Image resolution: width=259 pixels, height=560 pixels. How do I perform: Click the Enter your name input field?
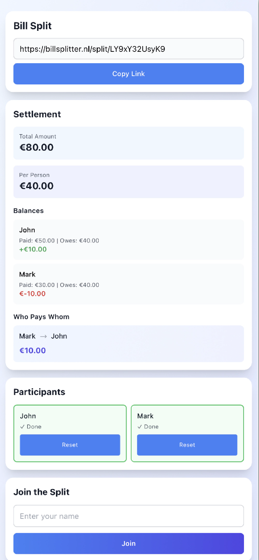click(x=128, y=516)
